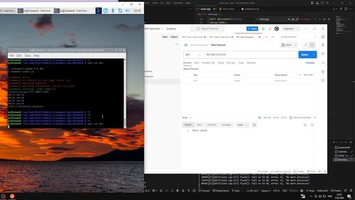The width and height of the screenshot is (355, 200).
Task: Click Bulk Edit in params table
Action: coord(308,75)
